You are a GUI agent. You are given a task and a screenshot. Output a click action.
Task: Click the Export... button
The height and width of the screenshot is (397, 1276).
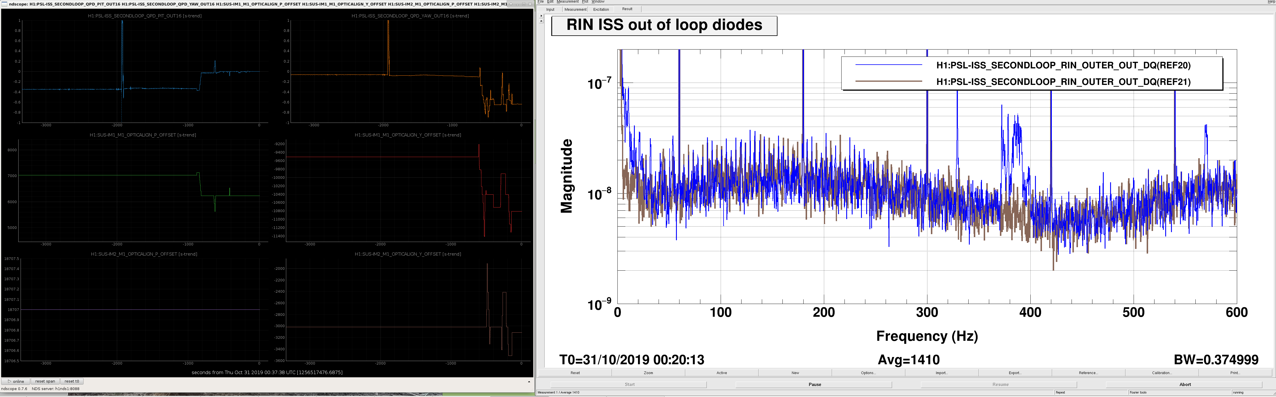click(x=1015, y=373)
